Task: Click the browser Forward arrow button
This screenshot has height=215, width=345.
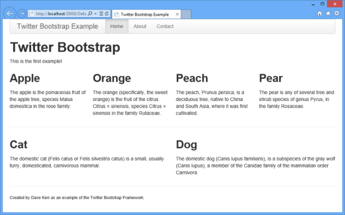Action: coord(22,13)
